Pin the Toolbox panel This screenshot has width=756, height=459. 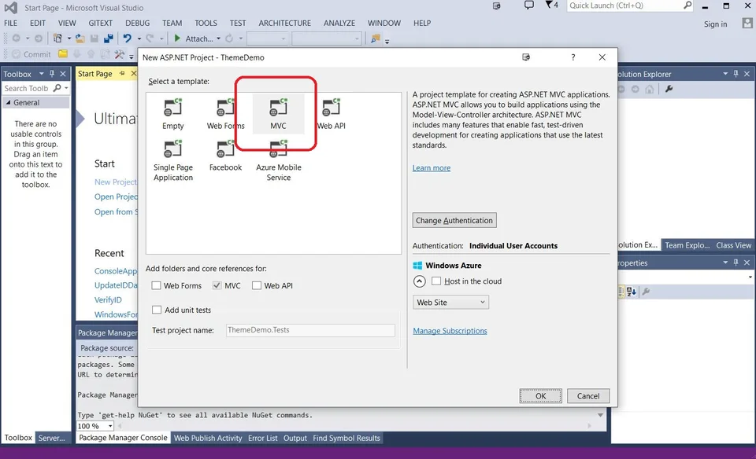pos(52,74)
